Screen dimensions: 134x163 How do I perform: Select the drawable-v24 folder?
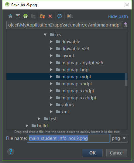pyautogui.click(x=72, y=49)
